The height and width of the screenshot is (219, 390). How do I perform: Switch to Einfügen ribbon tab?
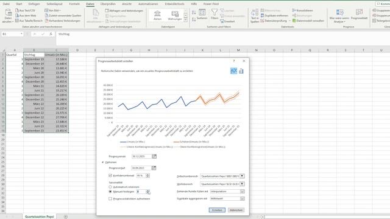point(34,4)
